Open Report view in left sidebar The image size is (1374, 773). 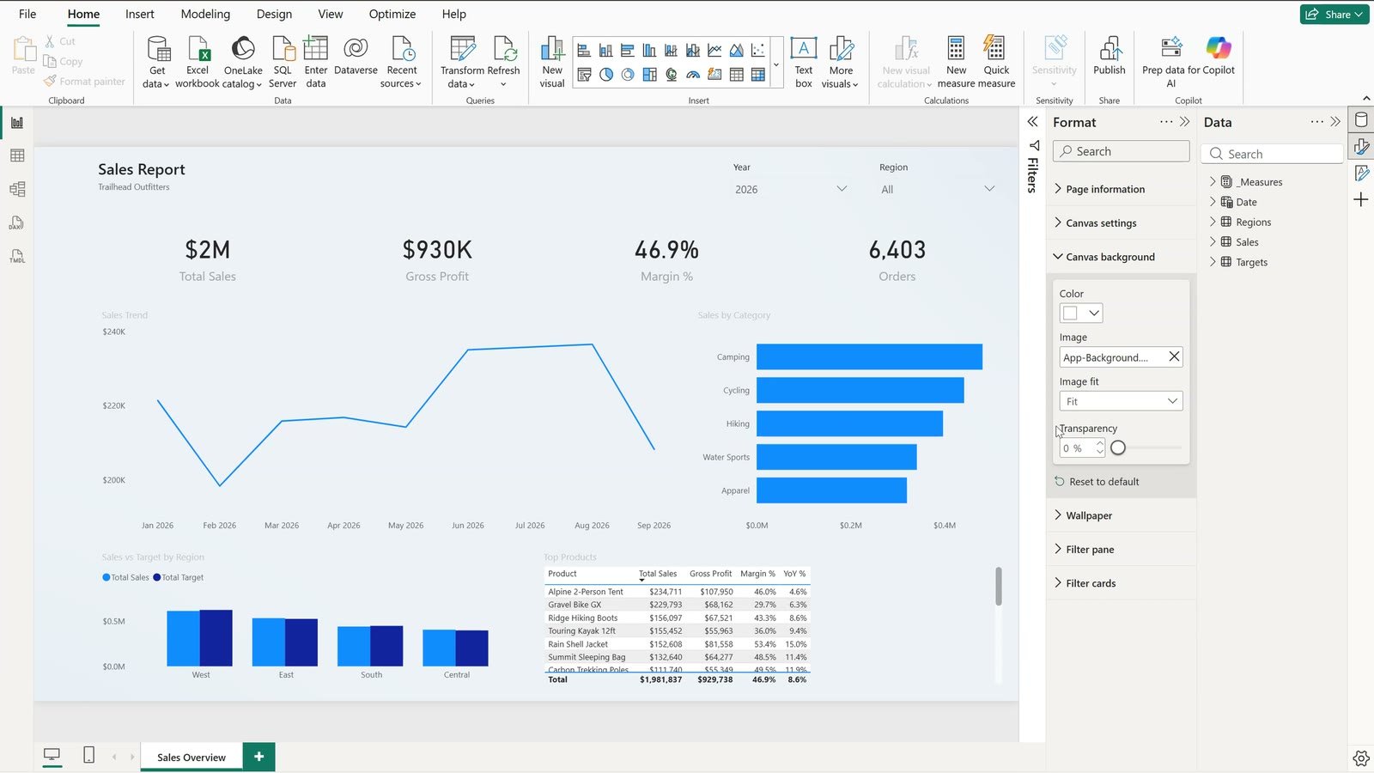click(17, 123)
